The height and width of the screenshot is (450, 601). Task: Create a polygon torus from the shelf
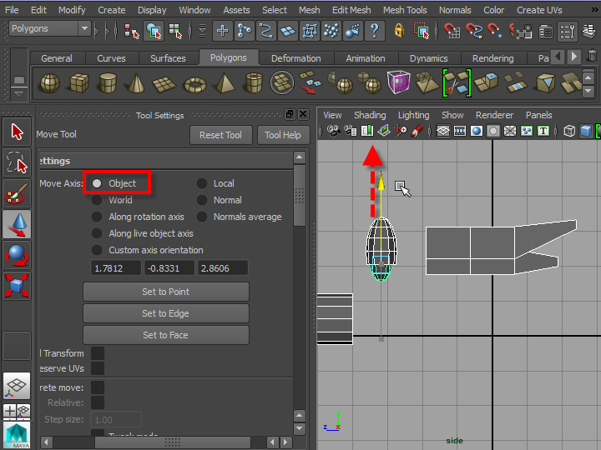click(x=195, y=84)
